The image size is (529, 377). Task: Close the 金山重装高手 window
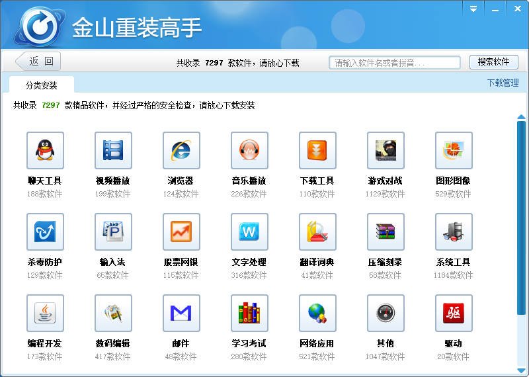[517, 9]
